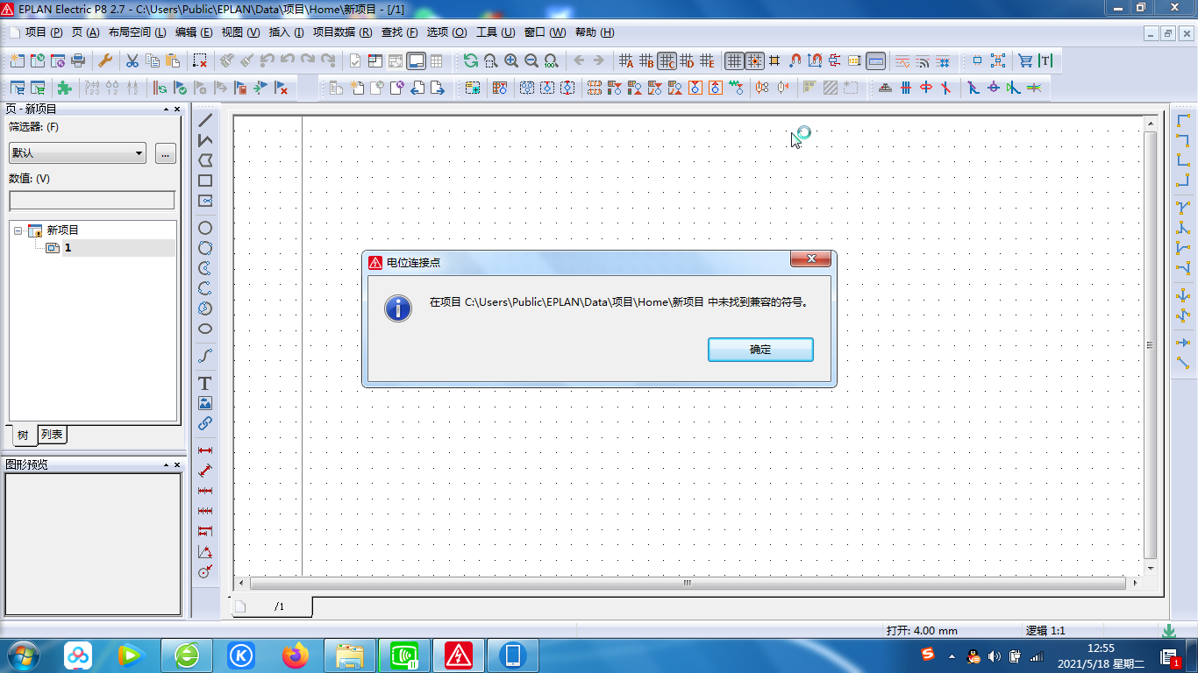Select the Line drawing tool
The height and width of the screenshot is (673, 1198).
click(205, 120)
